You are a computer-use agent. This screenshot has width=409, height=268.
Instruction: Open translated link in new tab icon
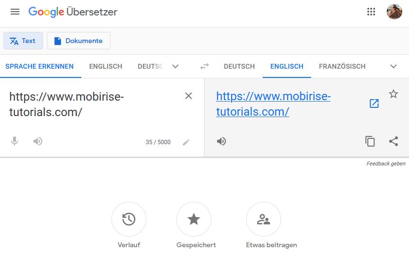point(374,104)
